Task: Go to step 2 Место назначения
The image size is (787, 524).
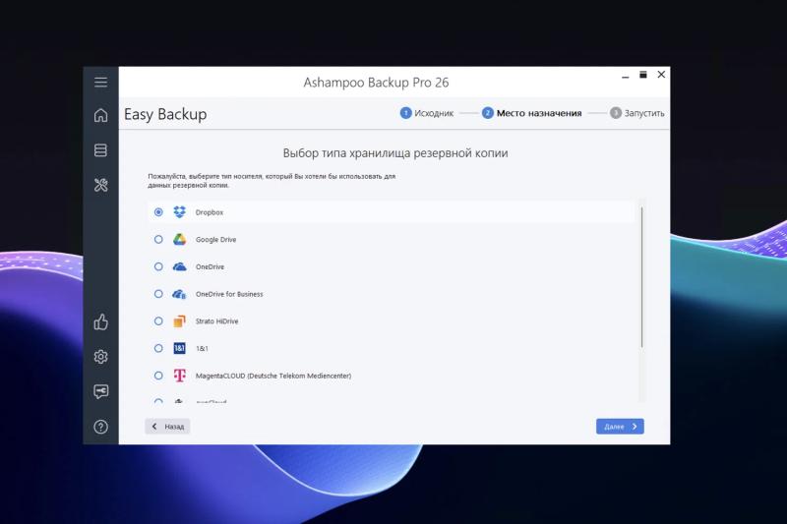Action: (x=532, y=113)
